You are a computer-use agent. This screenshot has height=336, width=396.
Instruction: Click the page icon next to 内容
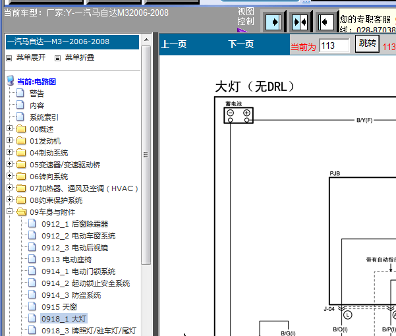click(20, 105)
